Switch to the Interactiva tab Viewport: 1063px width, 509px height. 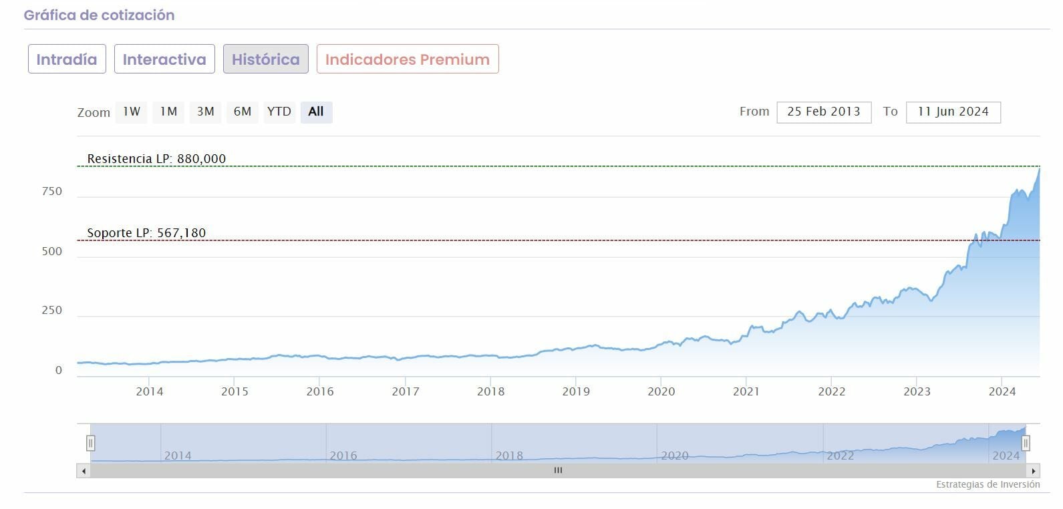[x=164, y=59]
